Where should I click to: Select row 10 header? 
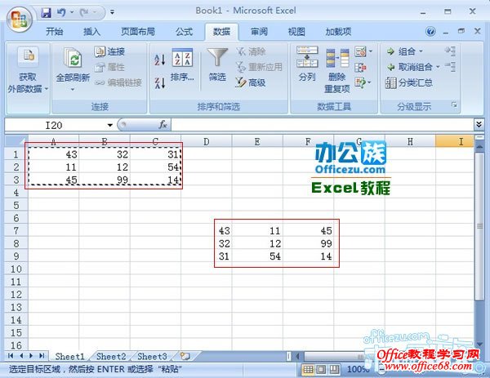tap(16, 269)
